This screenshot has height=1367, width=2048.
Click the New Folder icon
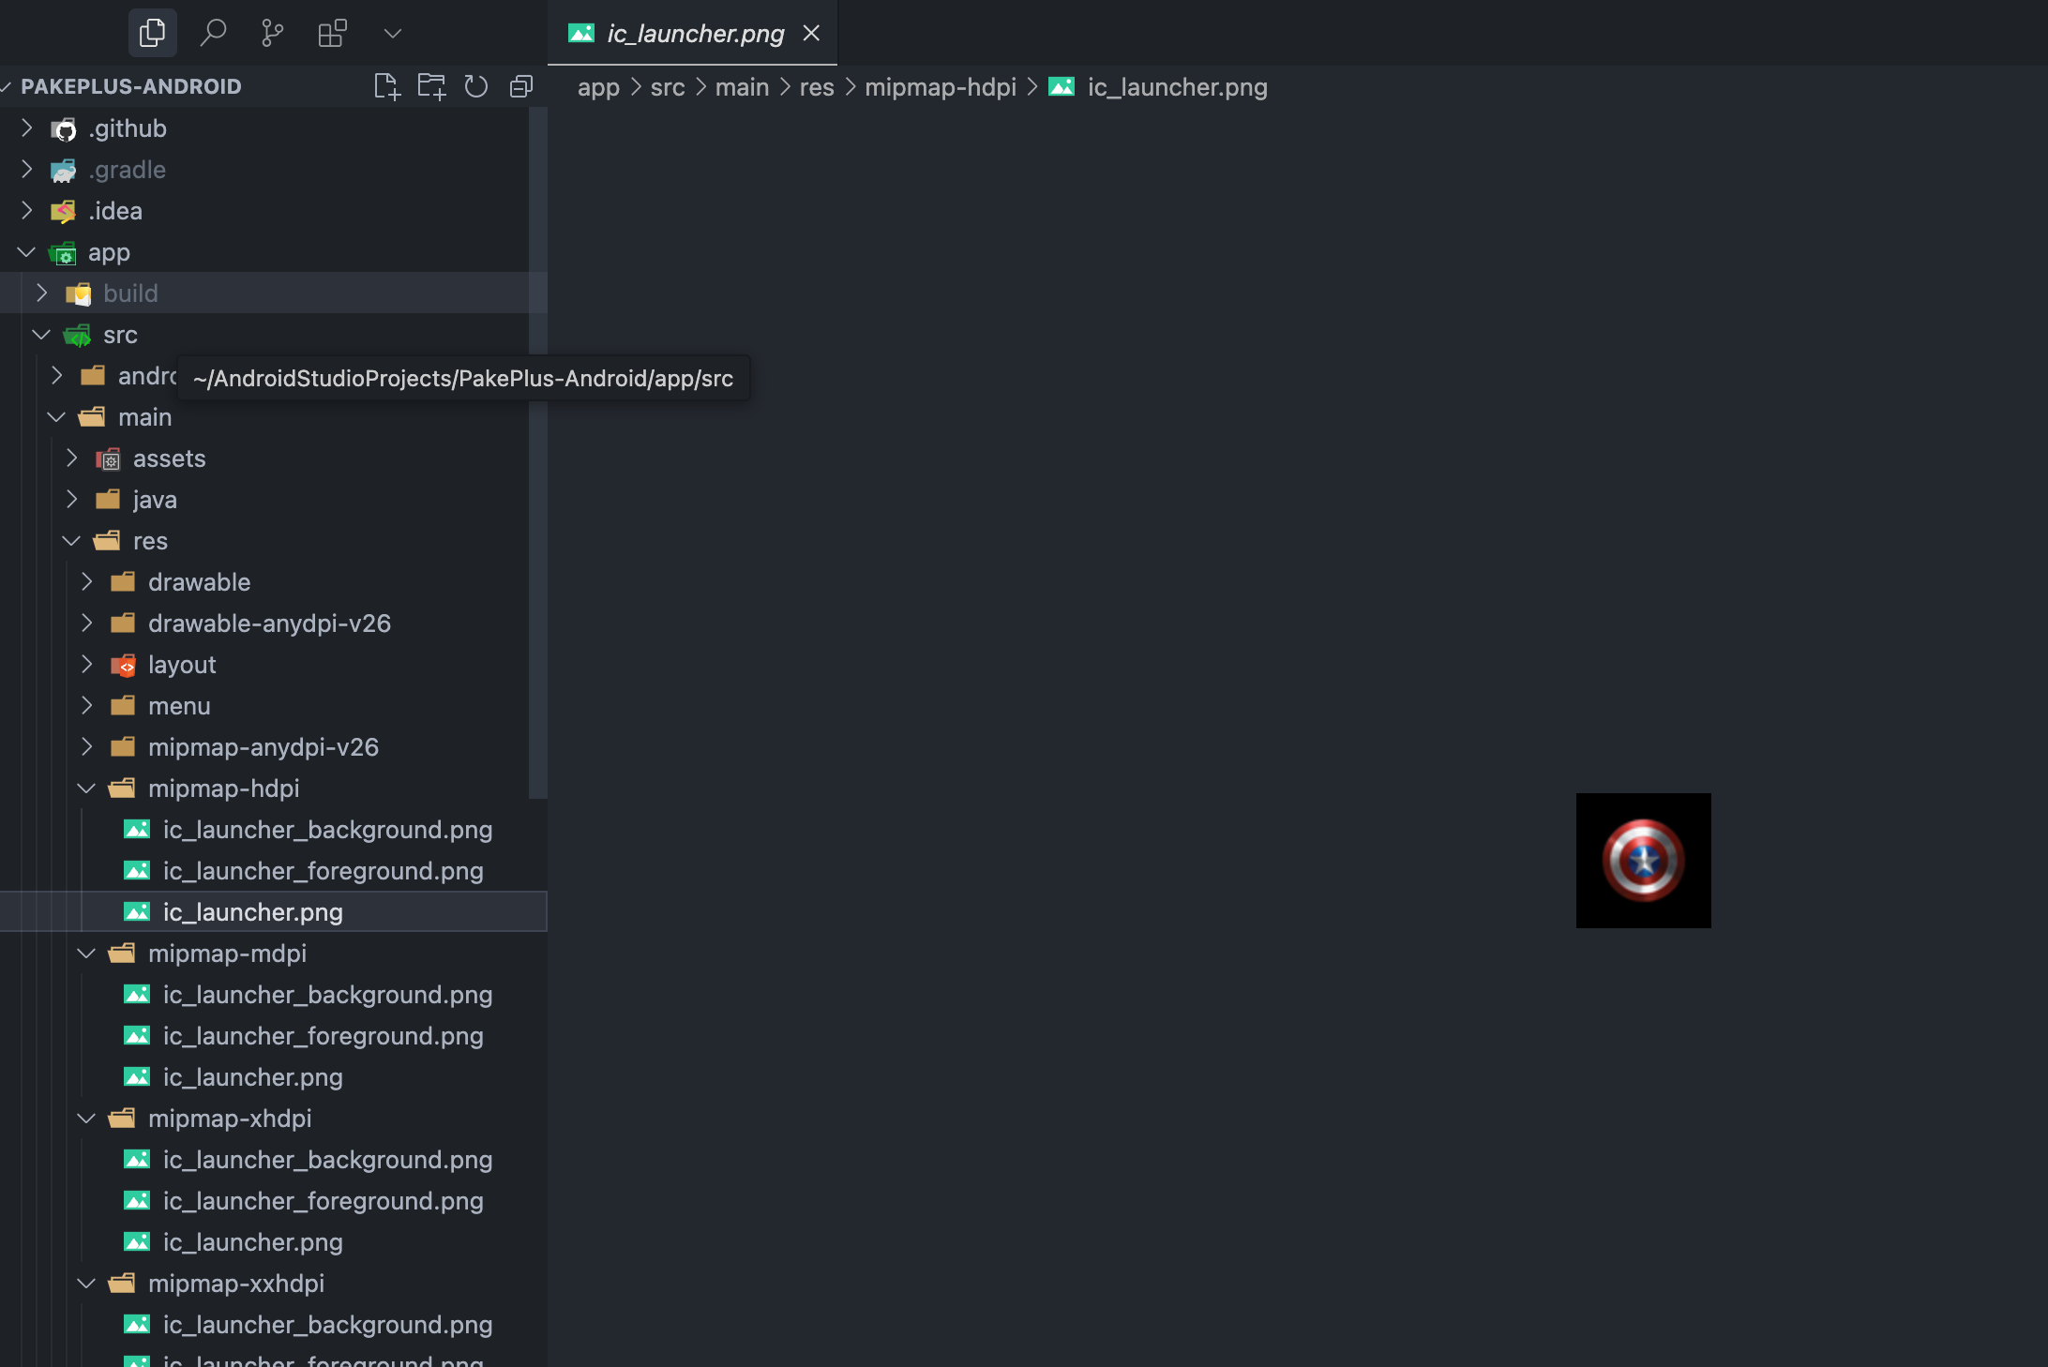[x=431, y=86]
